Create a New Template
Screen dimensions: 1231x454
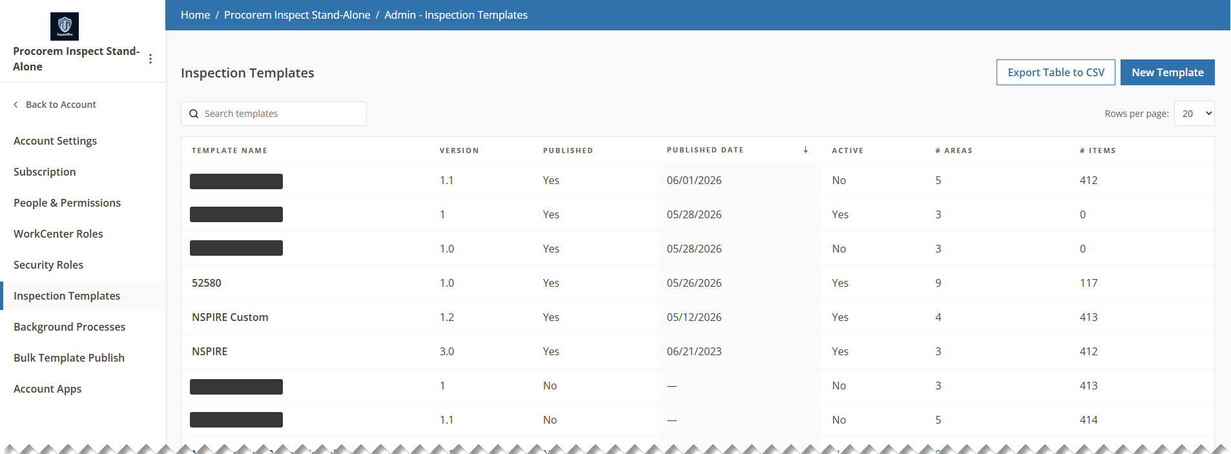(1167, 72)
